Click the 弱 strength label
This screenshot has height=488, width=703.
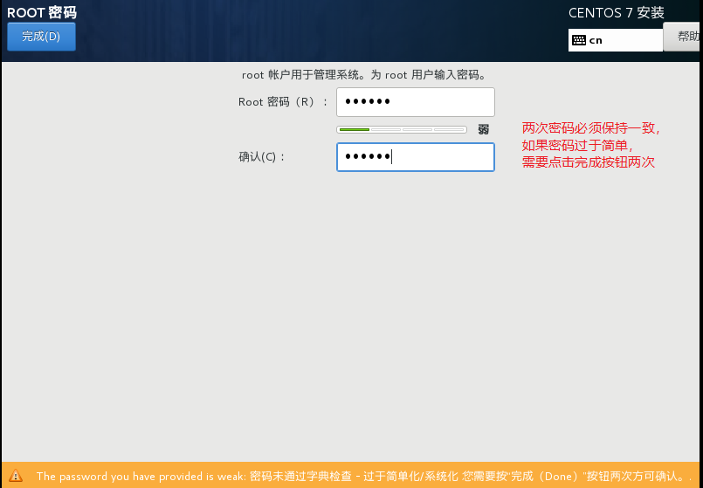point(483,130)
